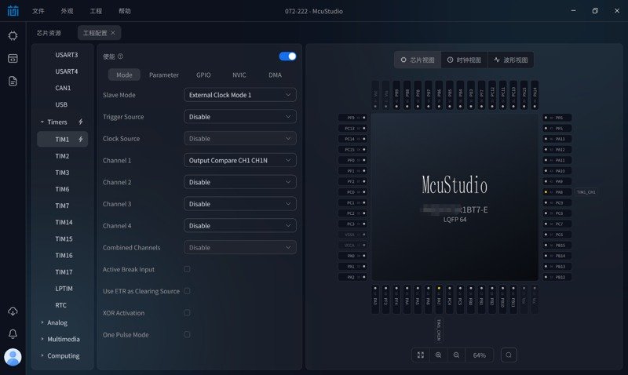
Task: Open the document sidebar icon
Action: tap(13, 81)
